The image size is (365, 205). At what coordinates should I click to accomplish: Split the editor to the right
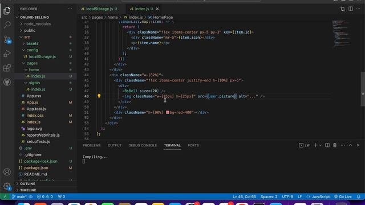(350, 9)
